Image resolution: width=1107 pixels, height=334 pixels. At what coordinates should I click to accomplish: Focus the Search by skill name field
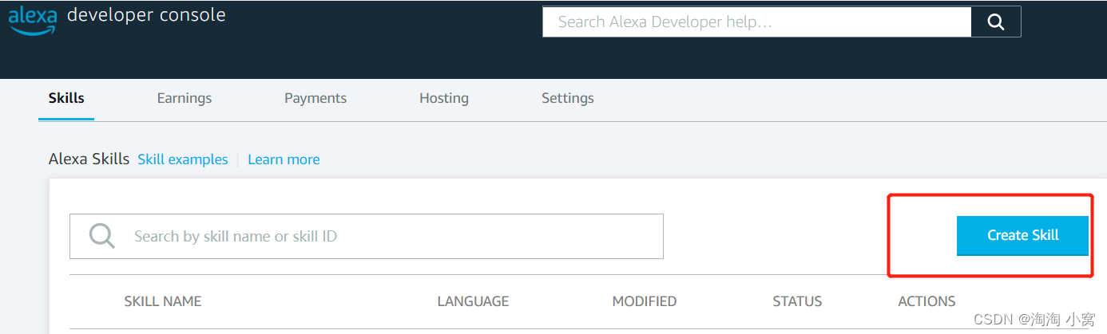pos(367,236)
